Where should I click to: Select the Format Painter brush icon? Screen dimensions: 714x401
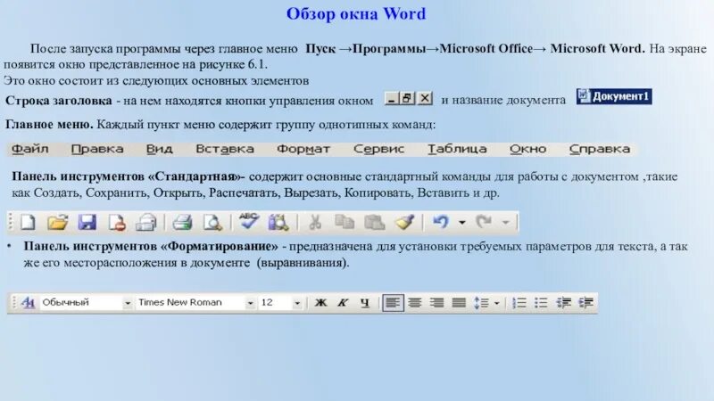[x=405, y=222]
